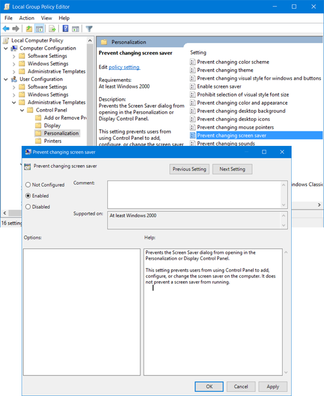
Task: Click the Back arrow toolbar icon
Action: click(6, 29)
